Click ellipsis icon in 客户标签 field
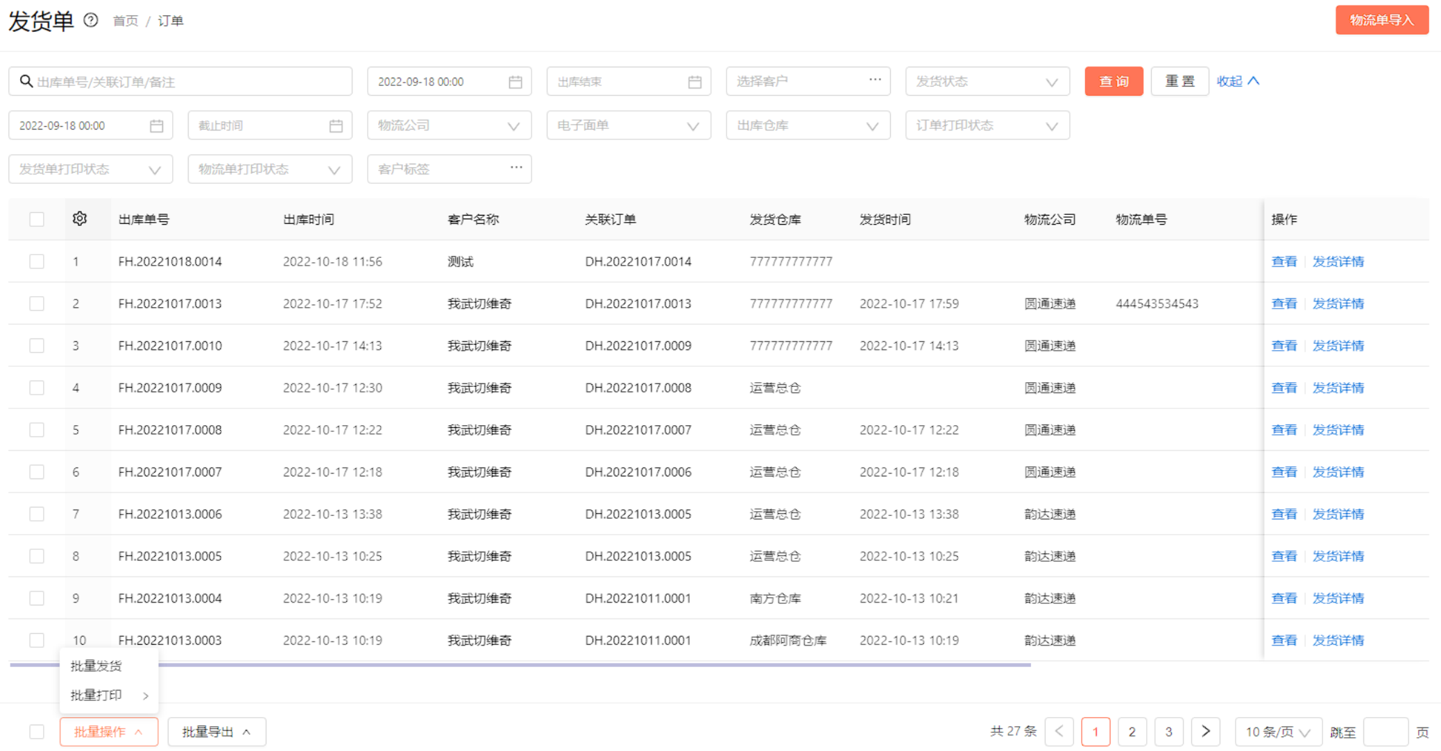 coord(516,167)
